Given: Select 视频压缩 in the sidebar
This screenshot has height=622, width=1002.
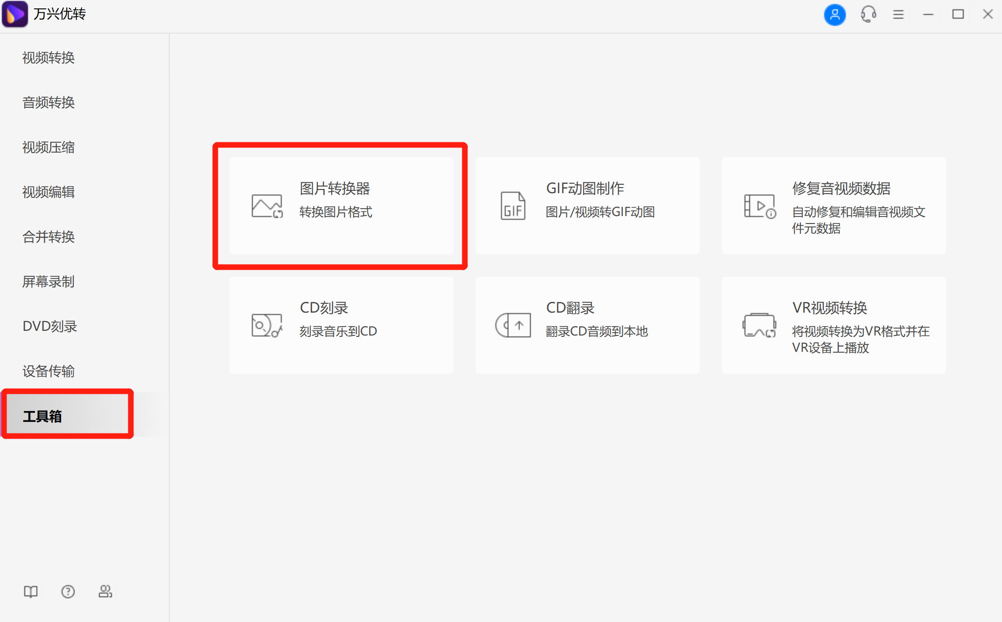Looking at the screenshot, I should coord(48,147).
